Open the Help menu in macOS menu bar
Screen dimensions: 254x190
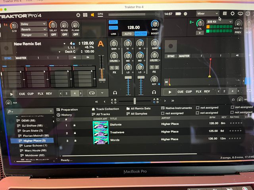tap(40, 1)
